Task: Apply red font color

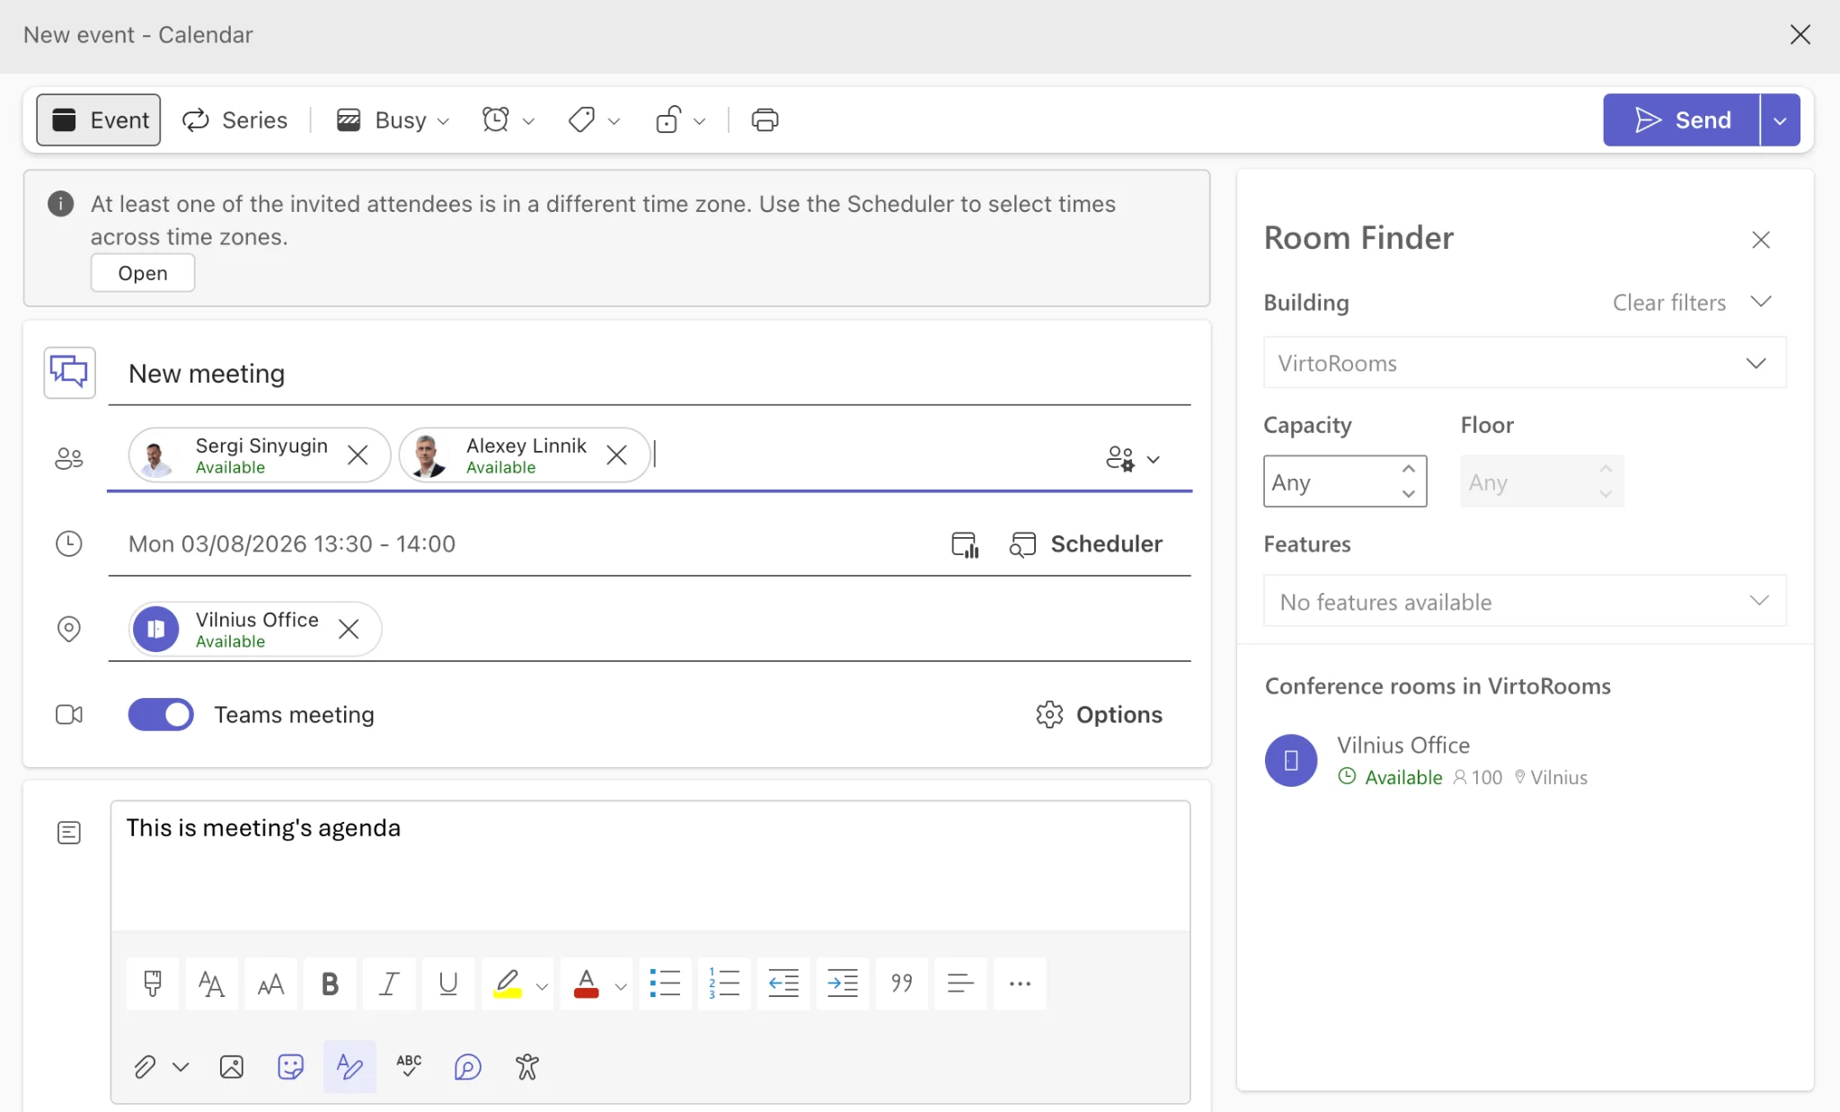Action: pyautogui.click(x=587, y=984)
